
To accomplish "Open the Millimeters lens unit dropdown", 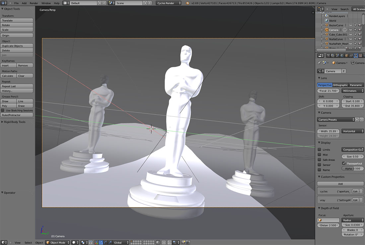I will coord(352,91).
